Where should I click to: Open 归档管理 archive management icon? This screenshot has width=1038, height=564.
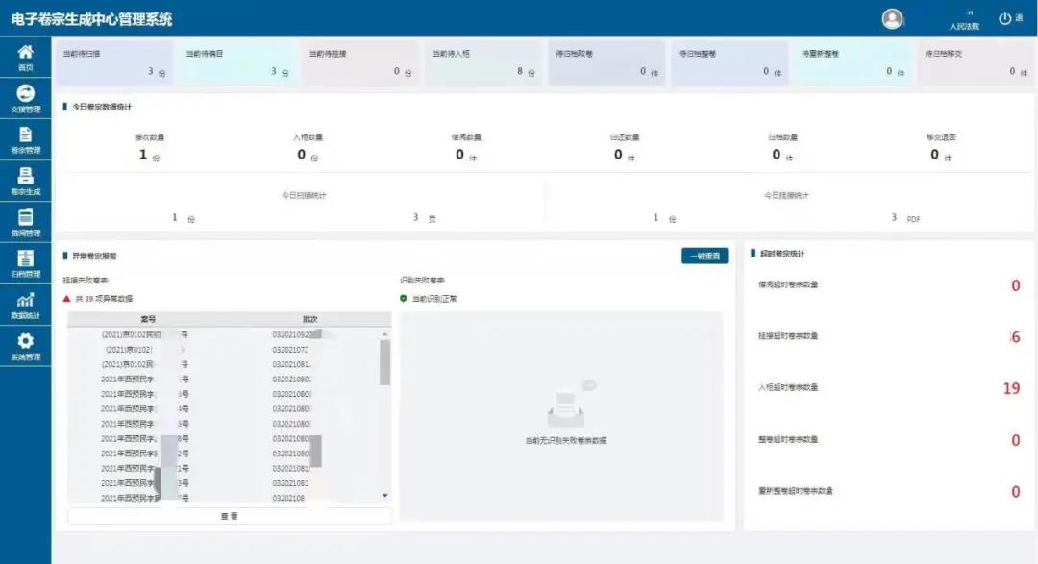(25, 263)
